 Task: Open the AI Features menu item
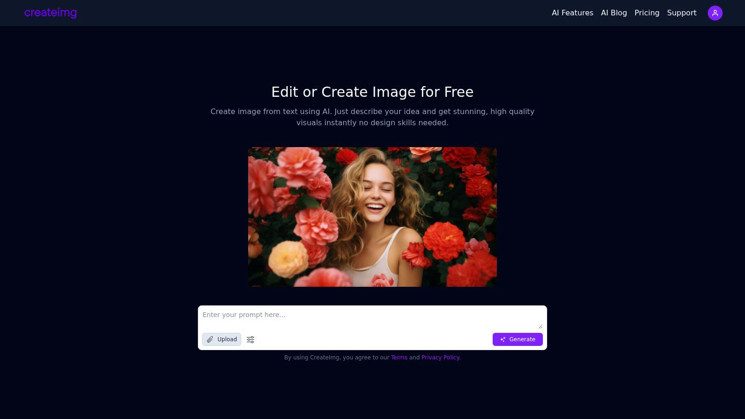click(572, 13)
